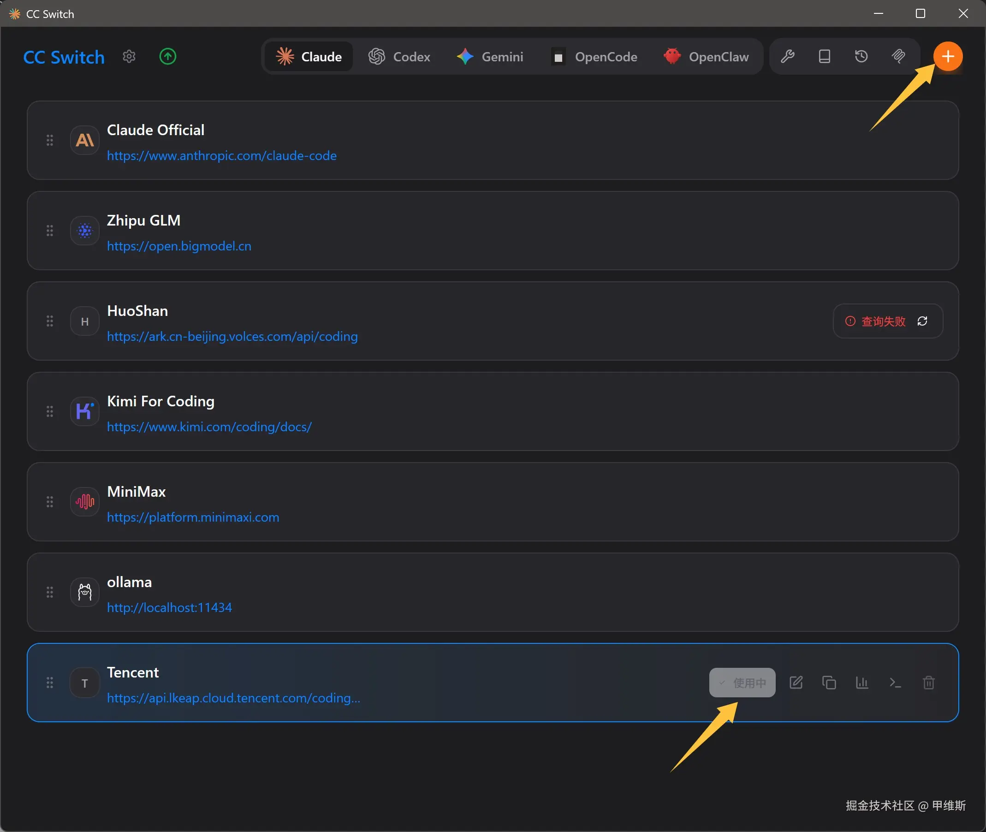Image resolution: width=986 pixels, height=832 pixels.
Task: Grab the ollama drag handle
Action: [x=49, y=592]
